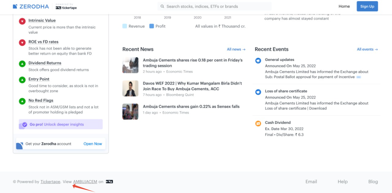This screenshot has width=392, height=193.
Task: Click the Profit legend color swatch
Action: (151, 26)
